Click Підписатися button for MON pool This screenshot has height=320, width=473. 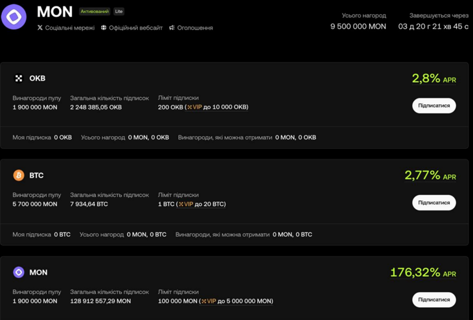click(x=433, y=300)
